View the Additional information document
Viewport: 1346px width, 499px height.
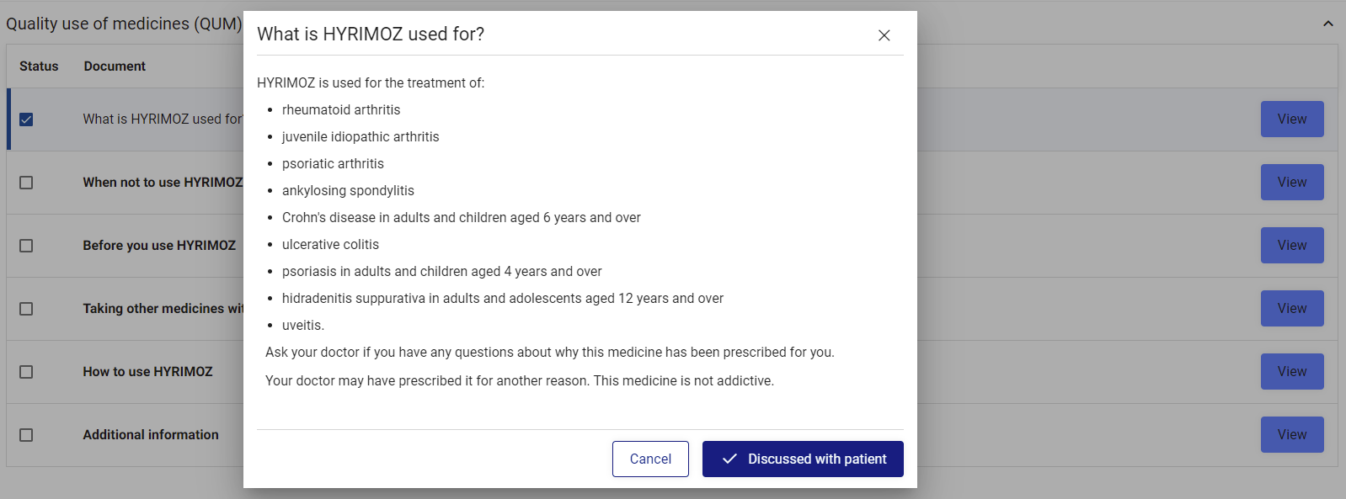(1292, 434)
